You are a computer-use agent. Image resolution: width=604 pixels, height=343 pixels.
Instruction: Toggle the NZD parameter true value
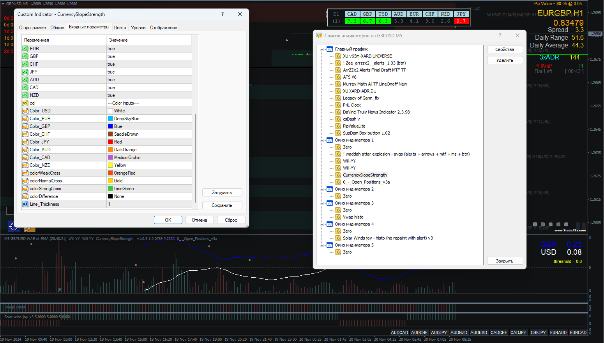pos(111,95)
